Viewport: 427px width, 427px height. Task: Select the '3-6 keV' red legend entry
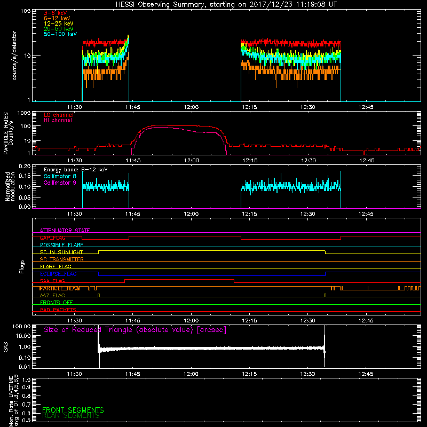point(56,13)
